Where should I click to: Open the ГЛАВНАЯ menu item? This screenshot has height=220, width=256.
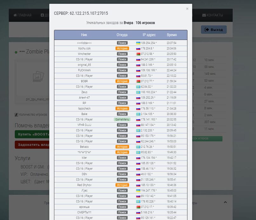pos(22,15)
